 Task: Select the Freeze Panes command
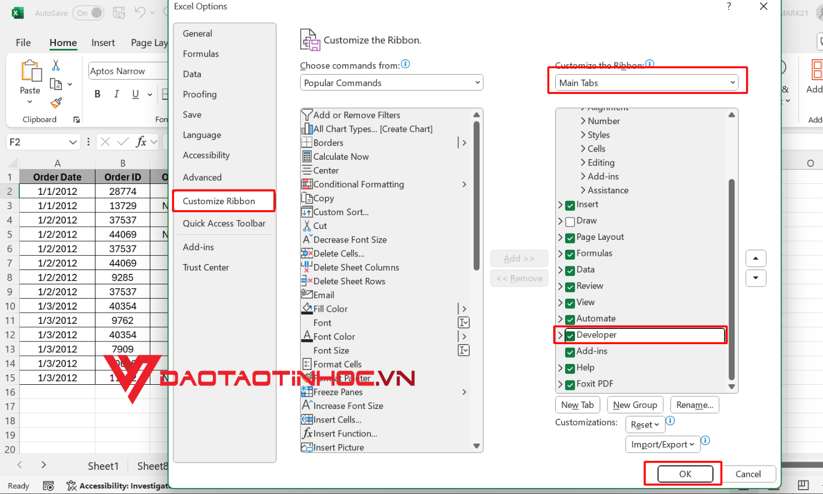coord(386,392)
